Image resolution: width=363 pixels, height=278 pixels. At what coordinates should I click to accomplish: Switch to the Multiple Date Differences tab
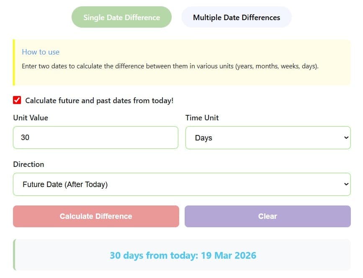(236, 17)
